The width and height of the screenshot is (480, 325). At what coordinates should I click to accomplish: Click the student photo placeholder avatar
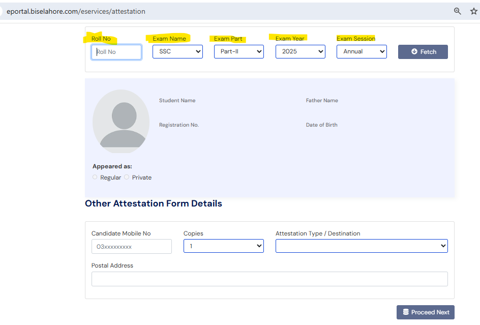coord(121,121)
